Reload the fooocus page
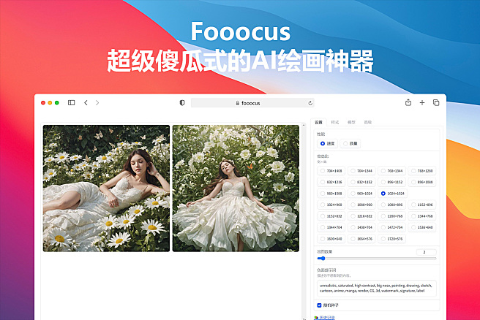 pyautogui.click(x=310, y=103)
